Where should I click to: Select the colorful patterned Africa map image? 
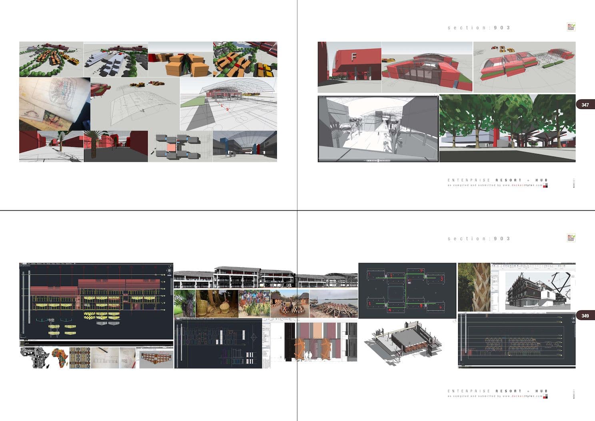(x=60, y=358)
